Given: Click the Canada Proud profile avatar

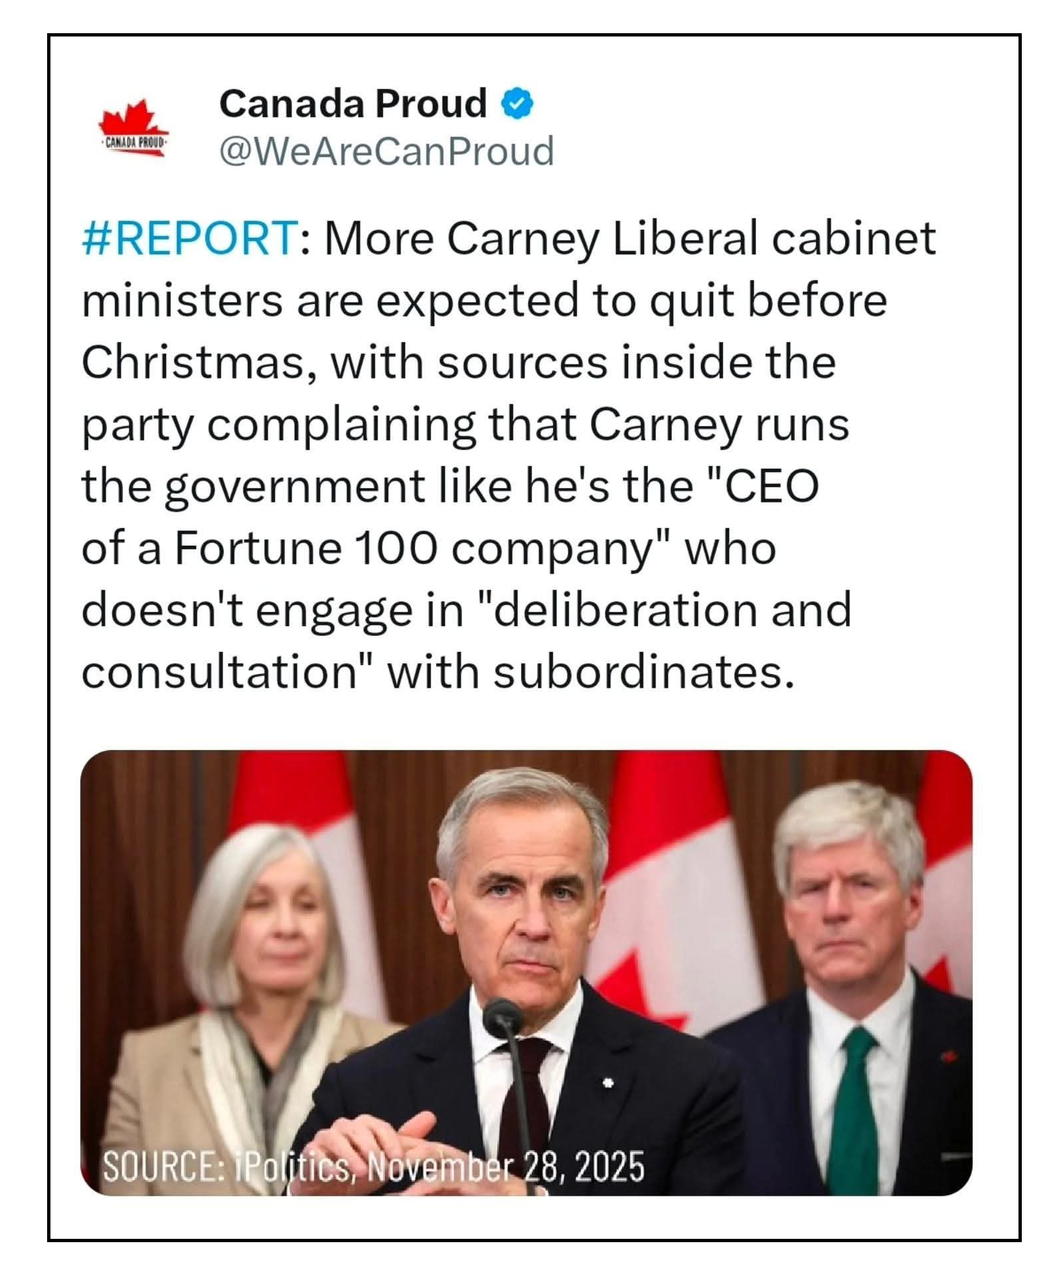Looking at the screenshot, I should click(134, 129).
